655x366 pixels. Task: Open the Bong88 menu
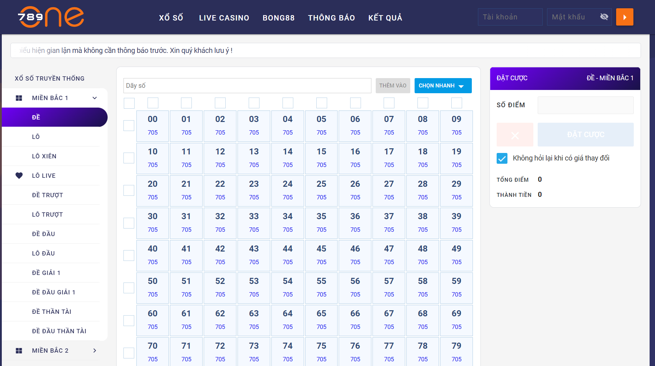(279, 18)
